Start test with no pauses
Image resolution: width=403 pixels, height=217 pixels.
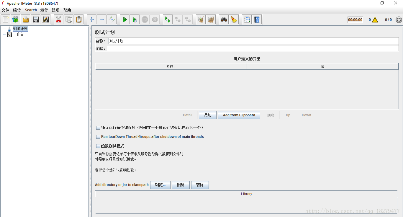pos(135,19)
